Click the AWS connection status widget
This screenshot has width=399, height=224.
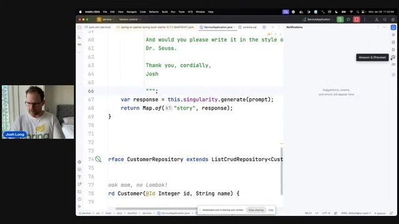point(356,213)
